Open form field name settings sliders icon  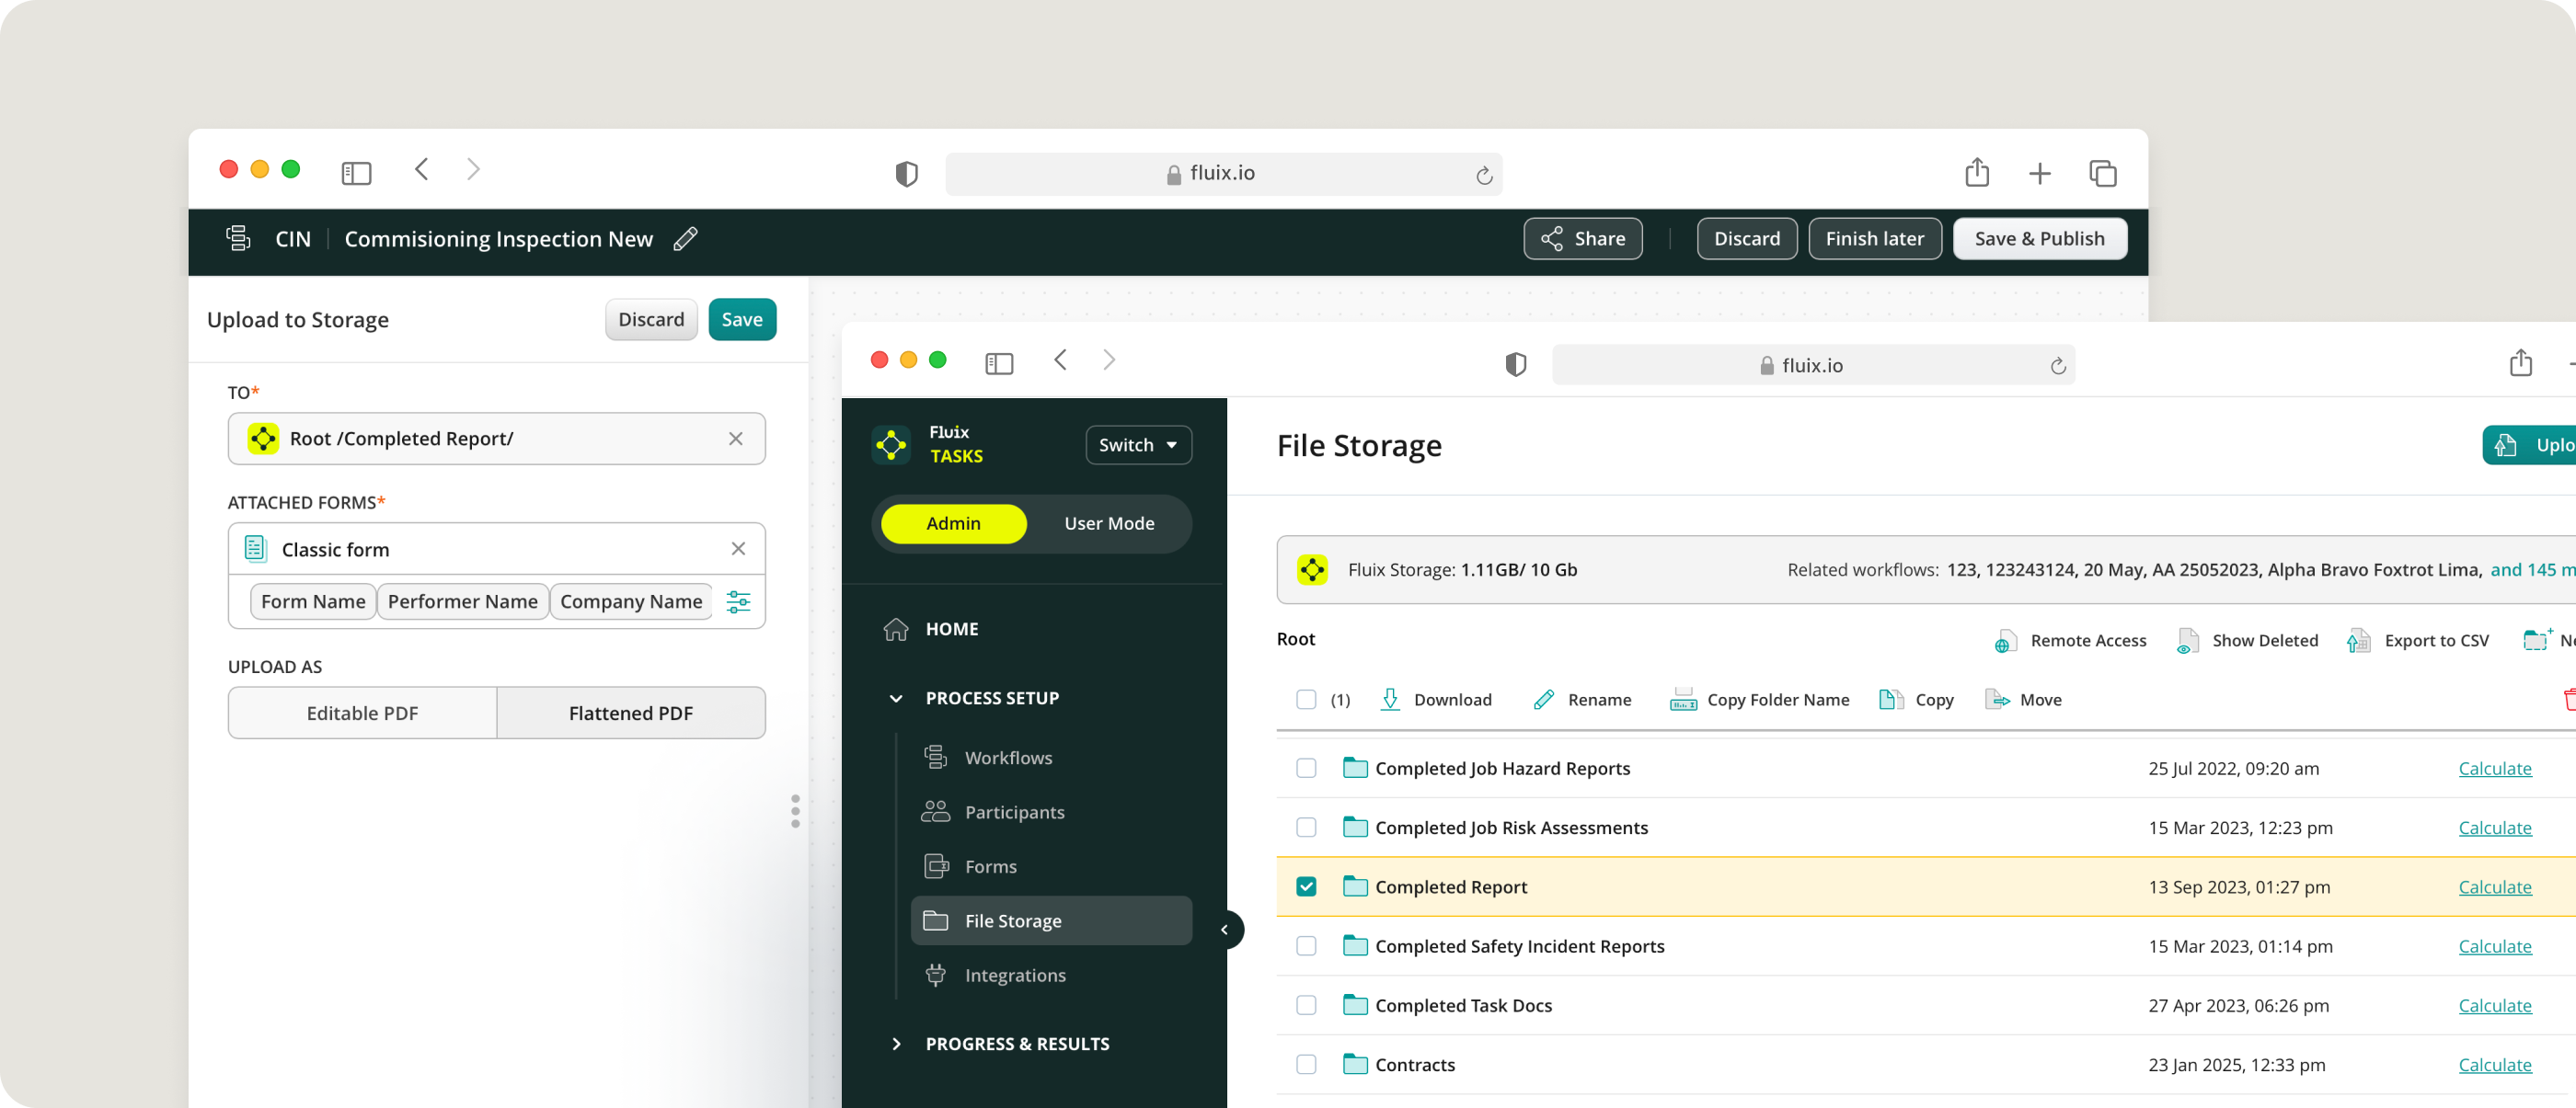(738, 601)
